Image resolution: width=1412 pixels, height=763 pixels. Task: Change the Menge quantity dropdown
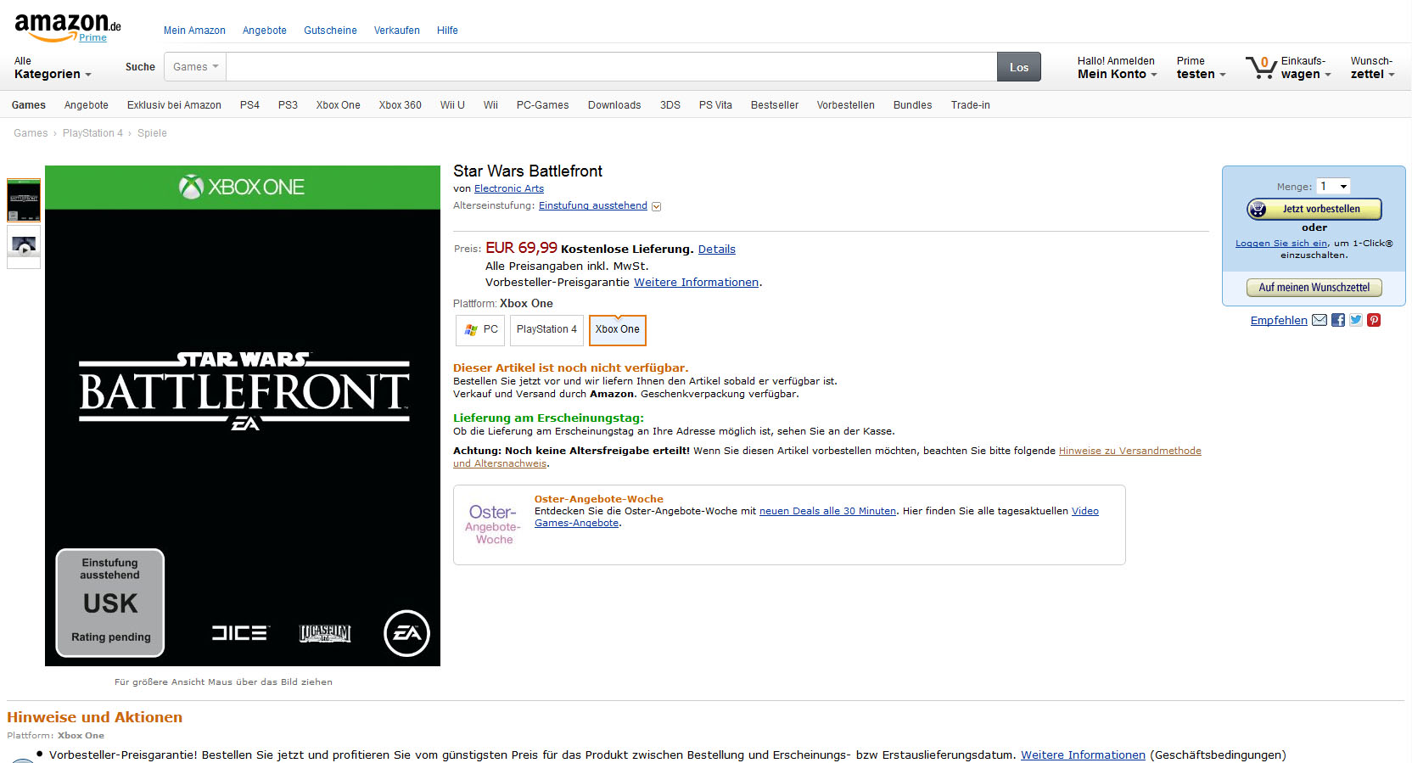[1333, 186]
